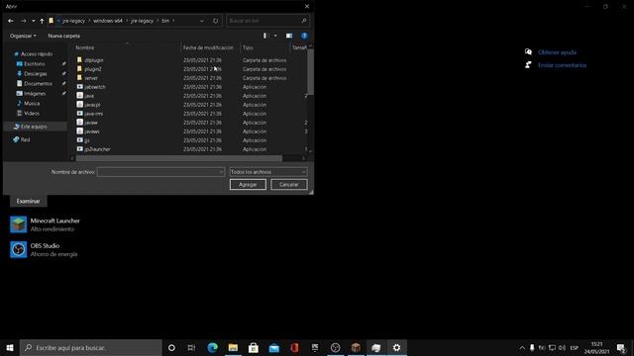Select the jp2launcher application file
The height and width of the screenshot is (356, 634).
tap(97, 149)
